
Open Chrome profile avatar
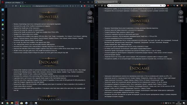(x=182, y=6)
